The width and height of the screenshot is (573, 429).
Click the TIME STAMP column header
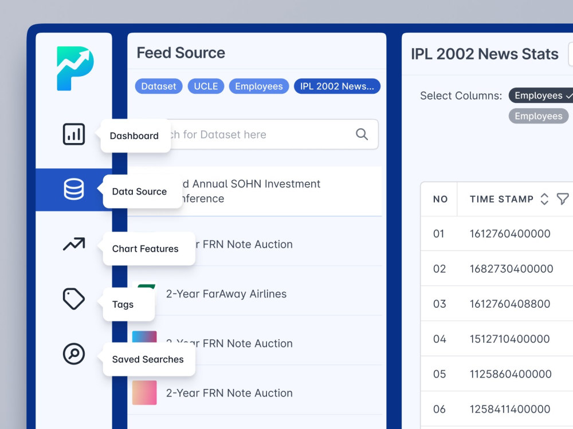click(x=501, y=199)
